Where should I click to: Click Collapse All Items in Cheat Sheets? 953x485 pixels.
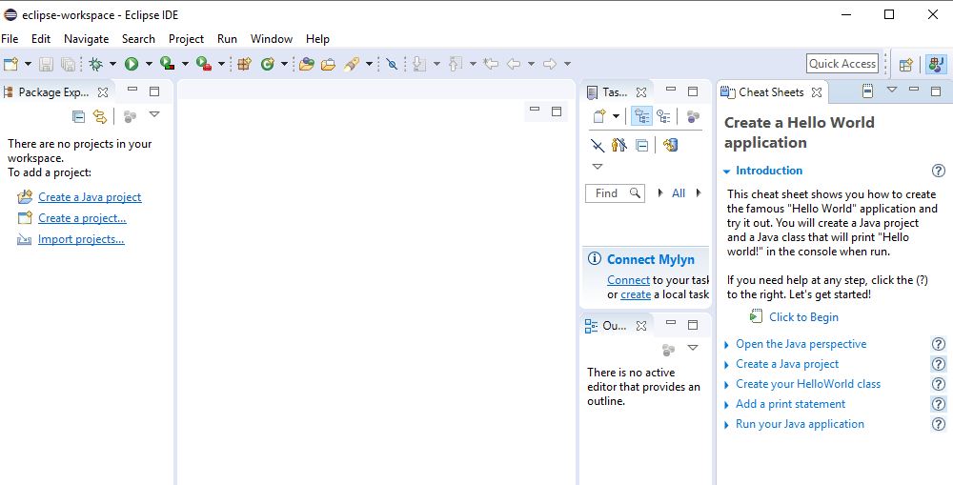(868, 91)
